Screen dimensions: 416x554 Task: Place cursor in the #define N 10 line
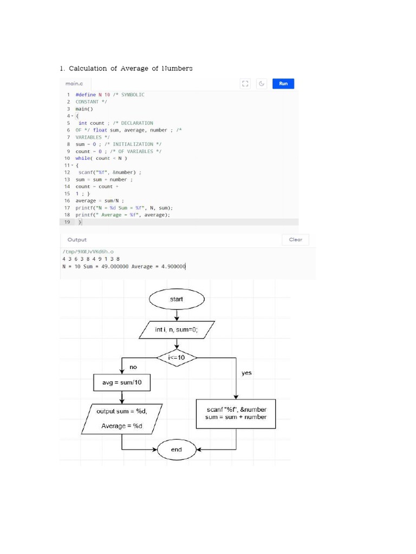click(109, 95)
